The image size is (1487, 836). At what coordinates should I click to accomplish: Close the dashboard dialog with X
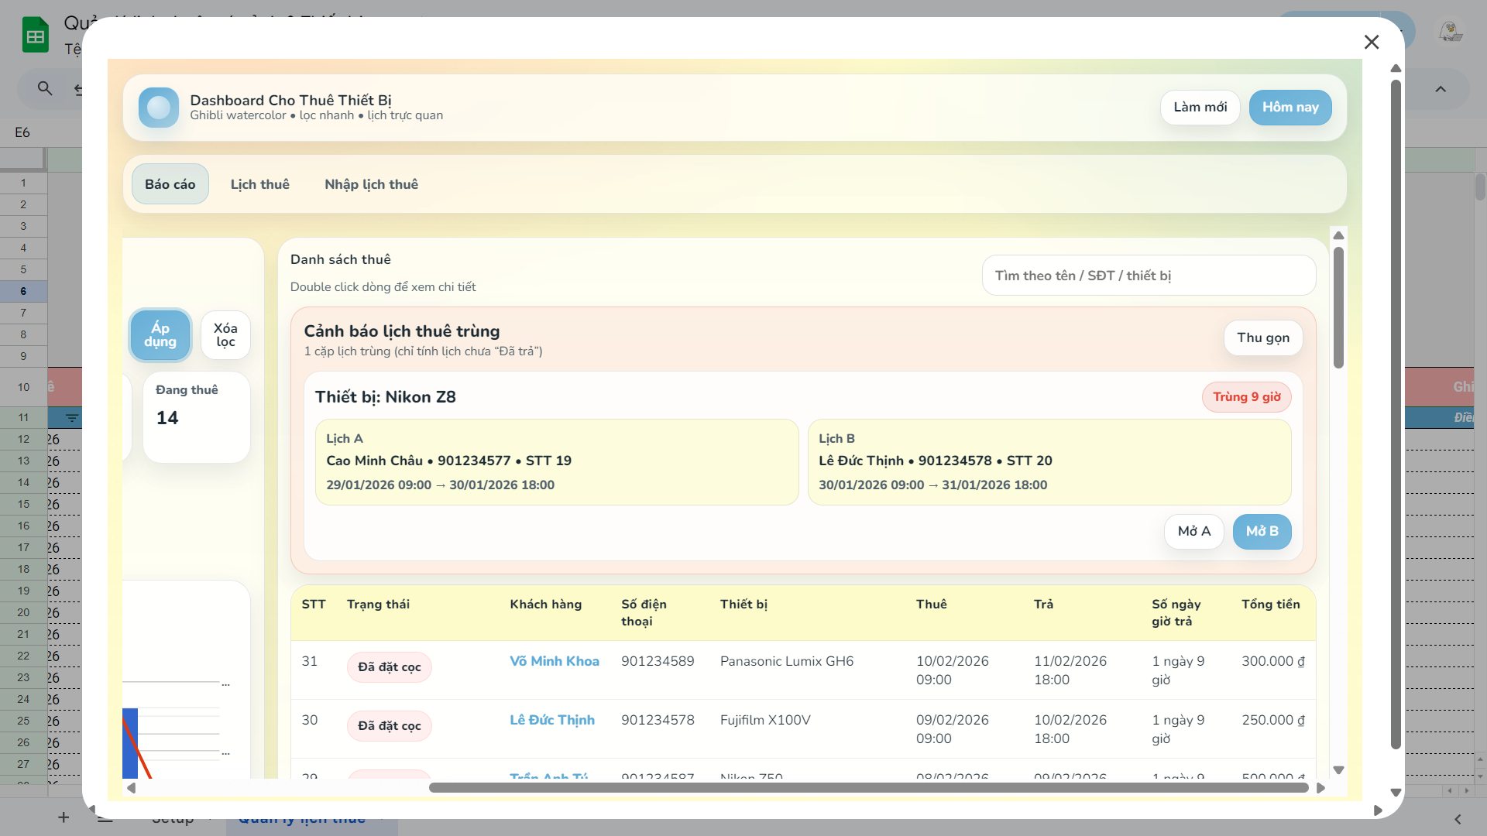pyautogui.click(x=1372, y=42)
